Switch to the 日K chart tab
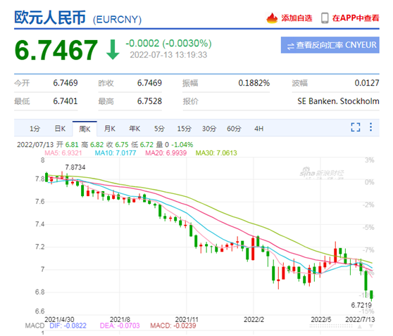The height and width of the screenshot is (336, 393). click(60, 129)
